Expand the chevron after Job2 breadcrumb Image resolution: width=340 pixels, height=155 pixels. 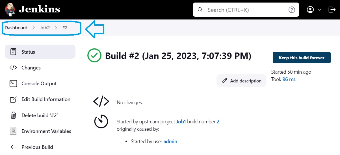pos(56,28)
